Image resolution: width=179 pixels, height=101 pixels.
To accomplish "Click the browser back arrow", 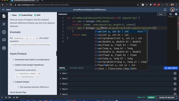I will click(x=3, y=5).
